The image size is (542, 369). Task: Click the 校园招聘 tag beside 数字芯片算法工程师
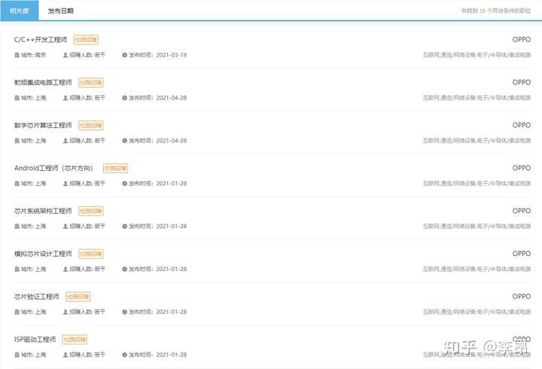(91, 125)
